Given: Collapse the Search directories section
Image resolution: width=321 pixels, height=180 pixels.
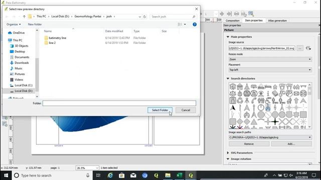Looking at the screenshot, I should pyautogui.click(x=228, y=78).
